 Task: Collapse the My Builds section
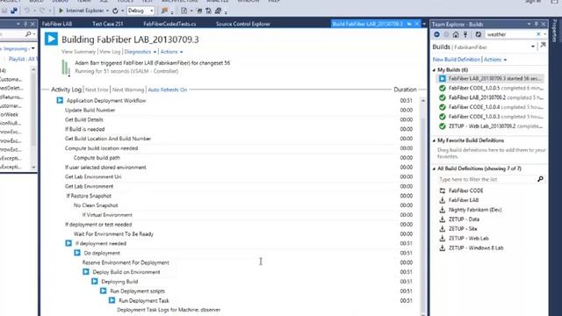[x=434, y=70]
